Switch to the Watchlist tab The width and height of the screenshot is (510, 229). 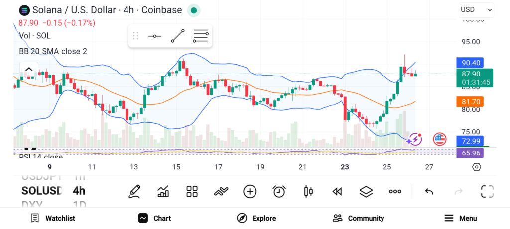53,218
